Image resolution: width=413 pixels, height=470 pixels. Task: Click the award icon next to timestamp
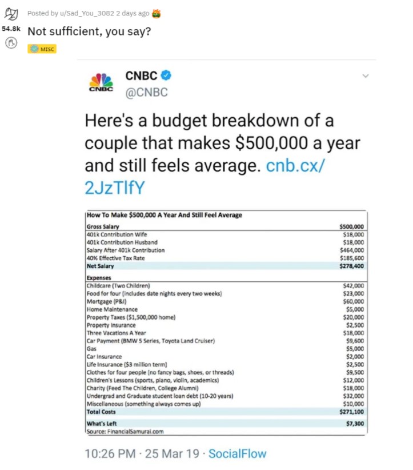click(156, 14)
